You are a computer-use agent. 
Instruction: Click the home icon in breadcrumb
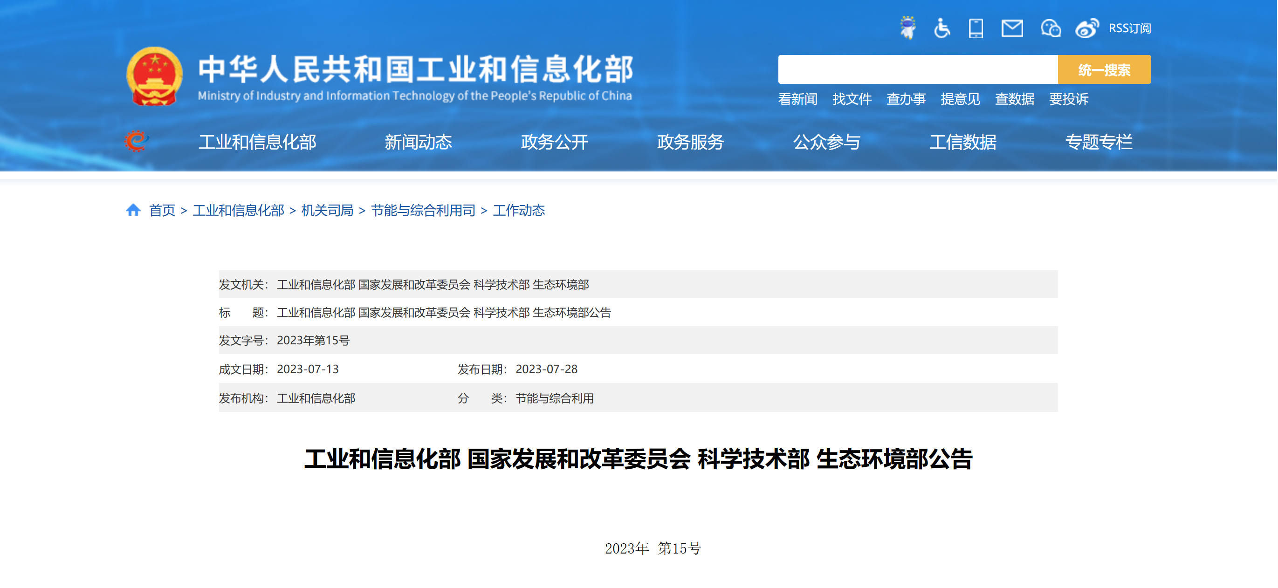pos(133,210)
